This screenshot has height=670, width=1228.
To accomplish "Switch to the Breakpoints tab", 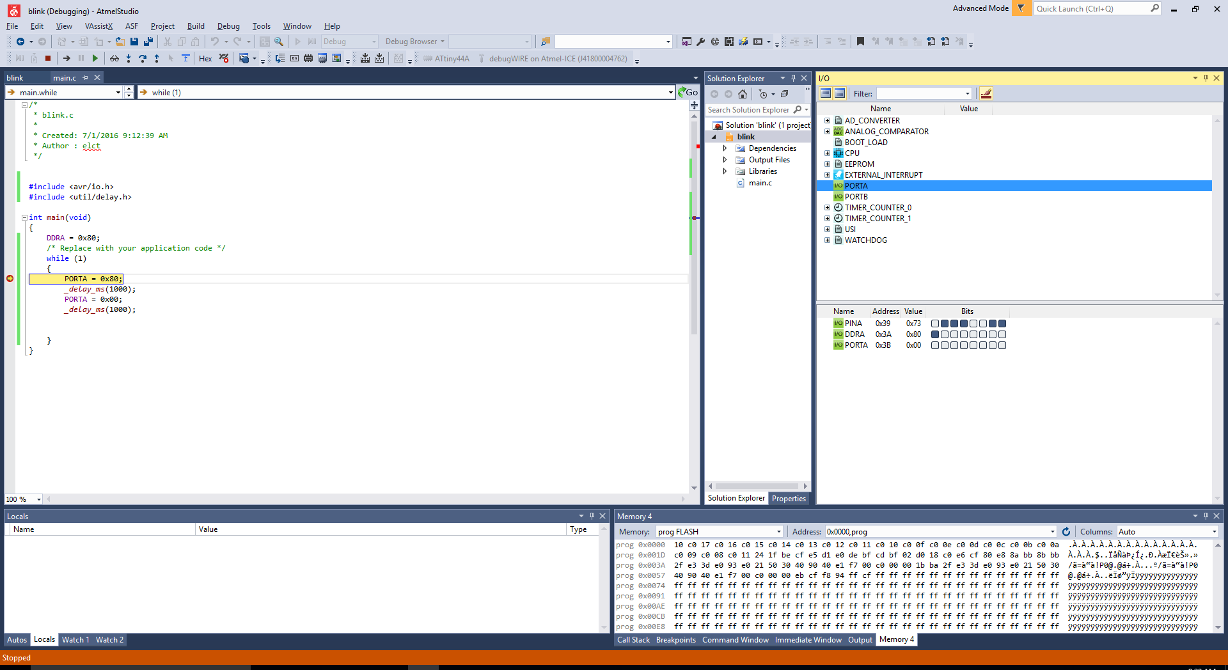I will (675, 639).
